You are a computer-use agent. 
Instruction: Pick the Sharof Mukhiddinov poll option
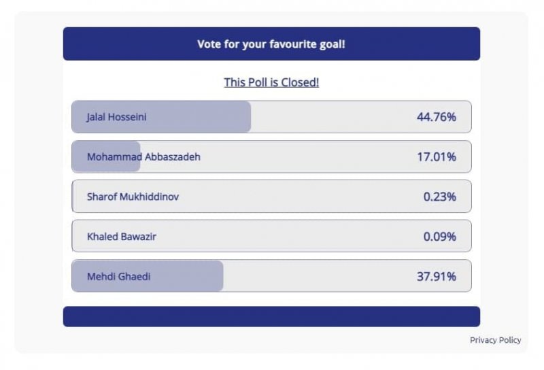click(133, 197)
